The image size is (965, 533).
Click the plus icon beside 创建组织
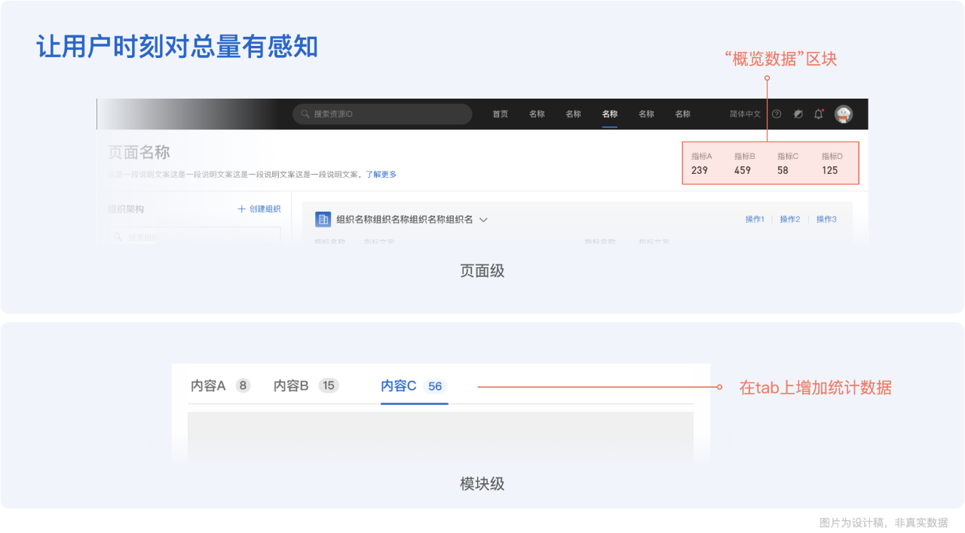pyautogui.click(x=241, y=209)
